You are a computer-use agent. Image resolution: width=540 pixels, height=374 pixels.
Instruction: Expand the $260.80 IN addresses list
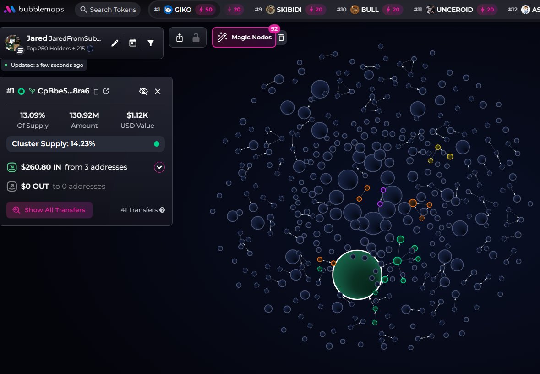coord(159,167)
